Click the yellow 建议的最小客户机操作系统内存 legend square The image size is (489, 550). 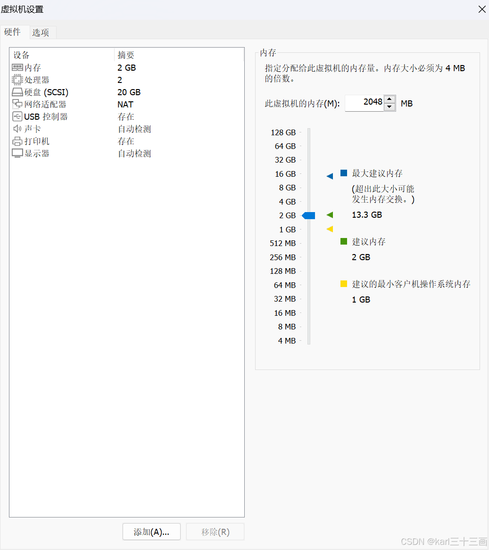344,284
